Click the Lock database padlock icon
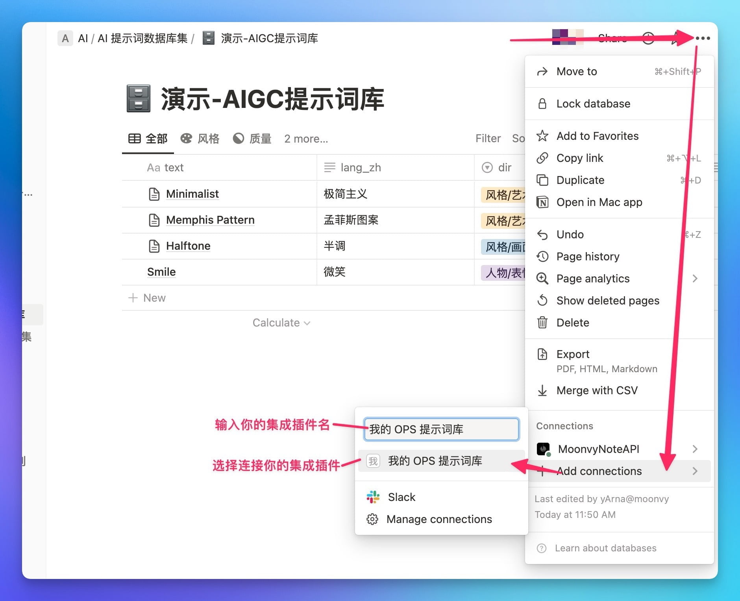Screen dimensions: 740x601 [x=542, y=104]
